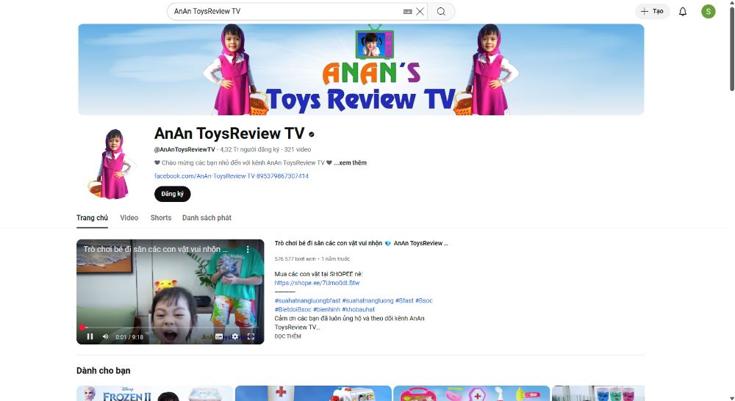Click video title overlay in player

coord(155,249)
